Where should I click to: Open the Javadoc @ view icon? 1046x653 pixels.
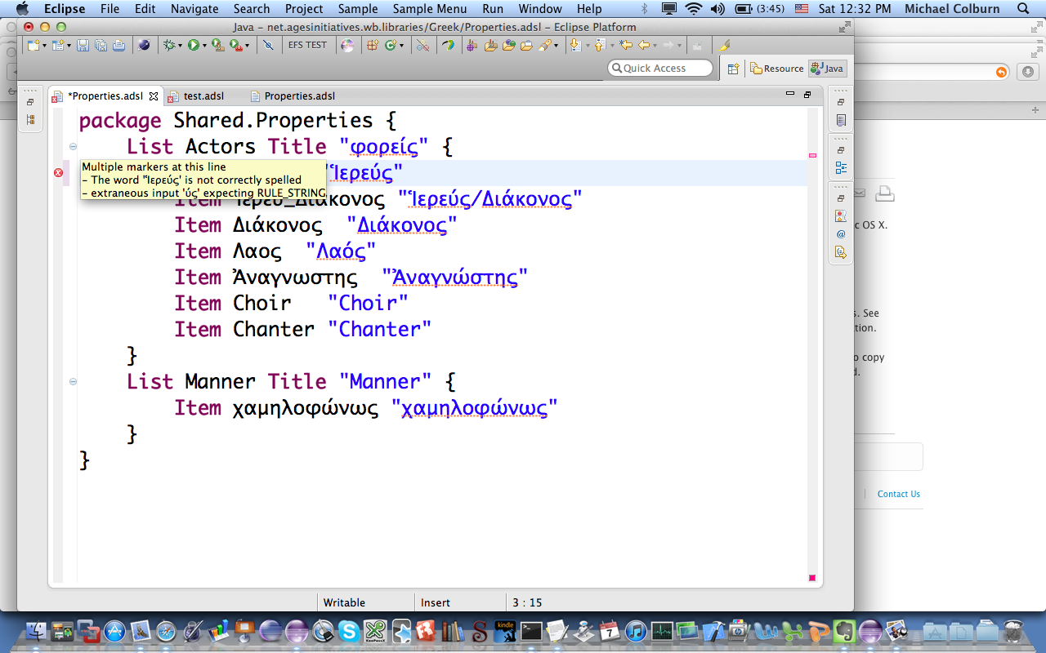click(x=841, y=234)
